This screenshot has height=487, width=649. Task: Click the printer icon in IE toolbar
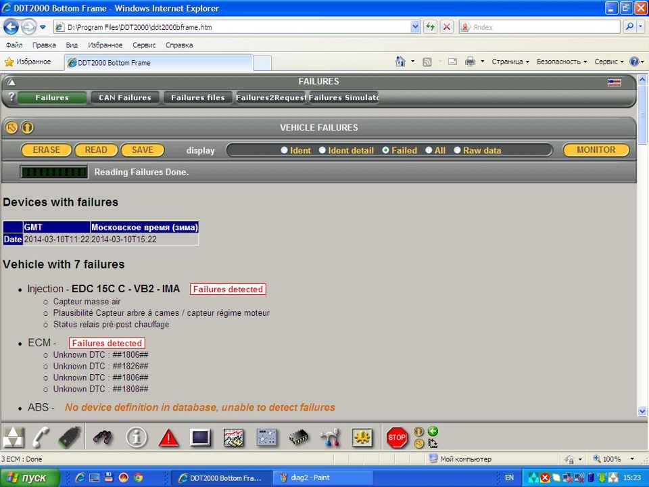tap(471, 62)
